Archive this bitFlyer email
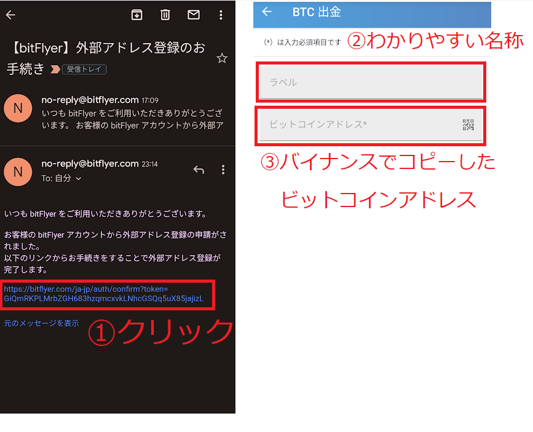 pos(136,15)
